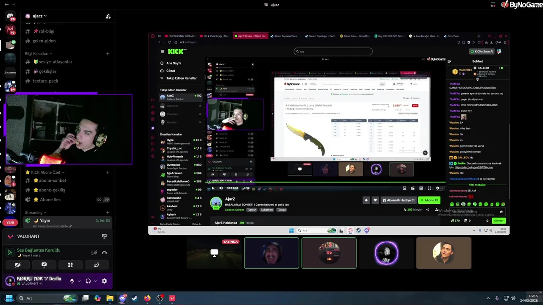Mute the microphone
This screenshot has width=543, height=305.
72,281
